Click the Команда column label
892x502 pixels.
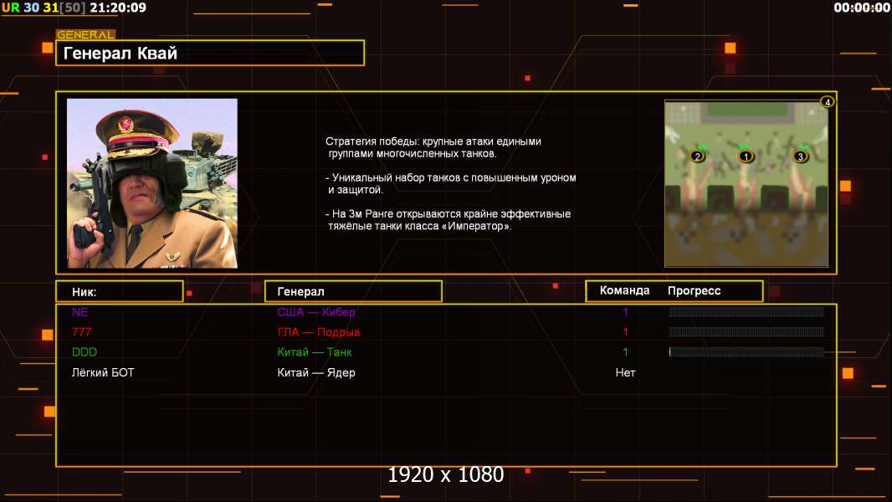(x=624, y=290)
